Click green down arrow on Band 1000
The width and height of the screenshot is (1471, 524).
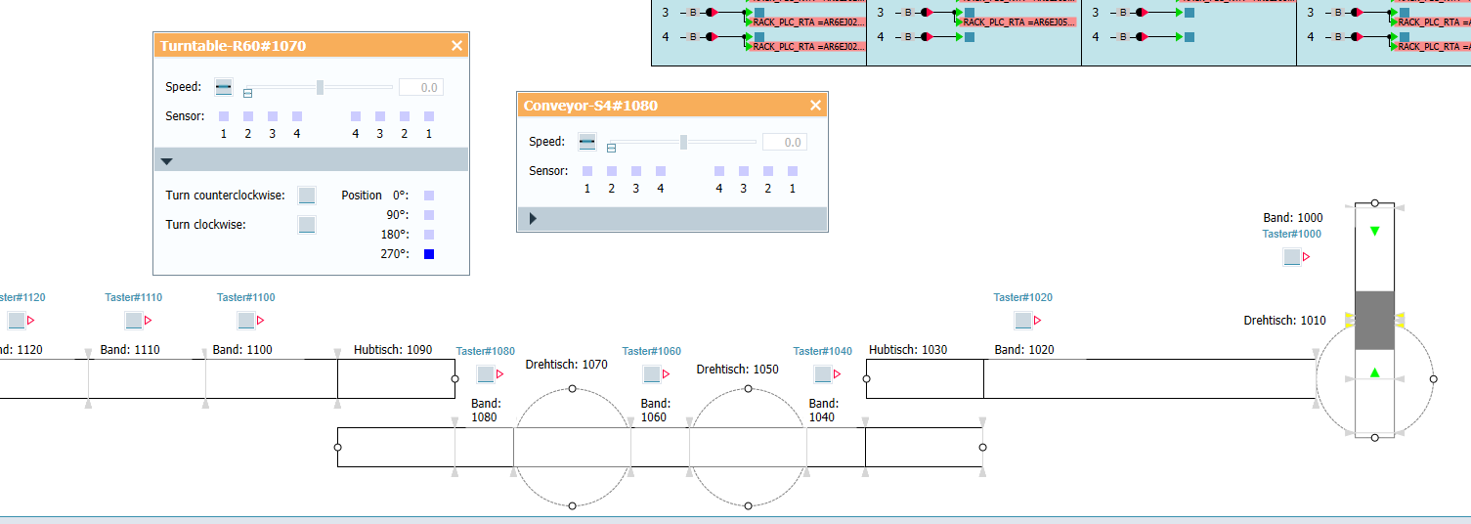(1374, 232)
